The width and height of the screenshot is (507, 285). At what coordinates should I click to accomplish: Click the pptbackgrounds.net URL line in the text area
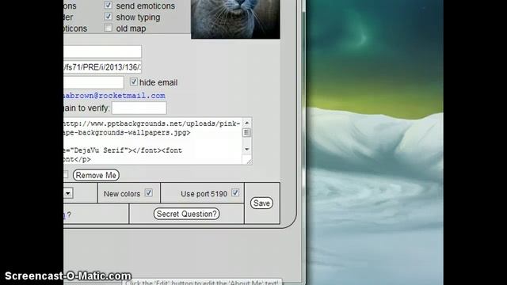click(152, 123)
